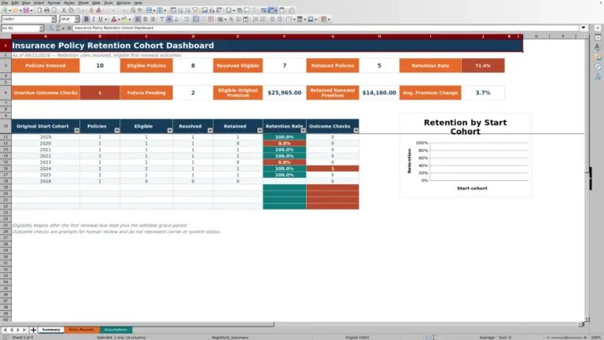Switch to Assumptions sheet tab
The width and height of the screenshot is (604, 340).
pos(116,330)
